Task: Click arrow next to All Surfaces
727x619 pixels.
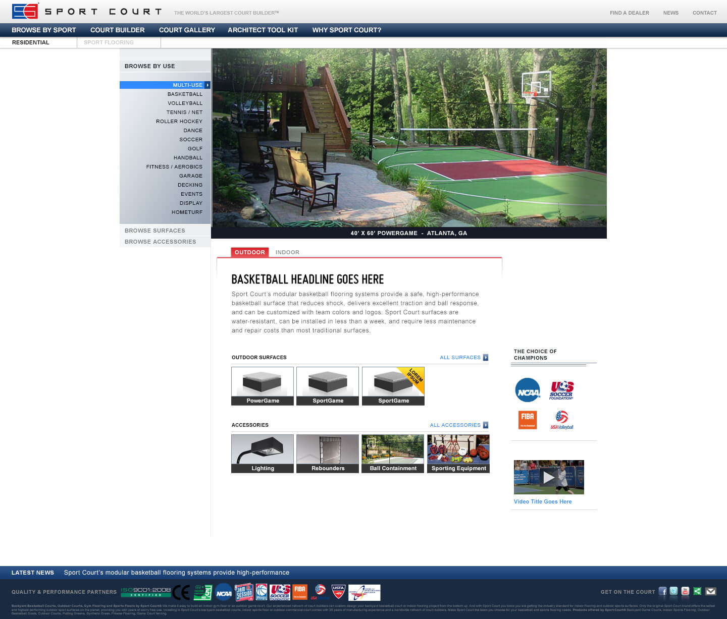Action: [486, 358]
